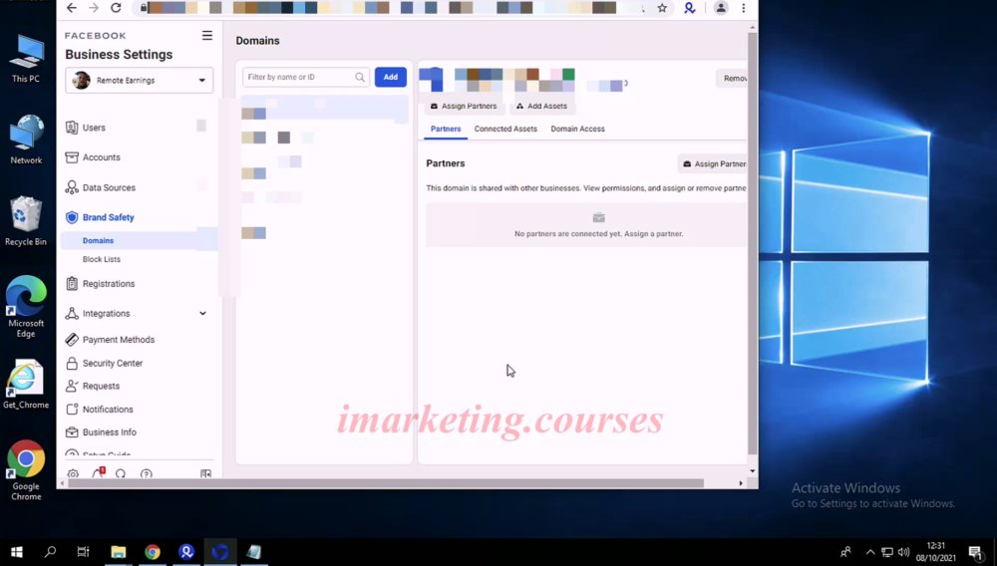Open Remote Earnings business dropdown
Screen dimensions: 997x566
140,81
